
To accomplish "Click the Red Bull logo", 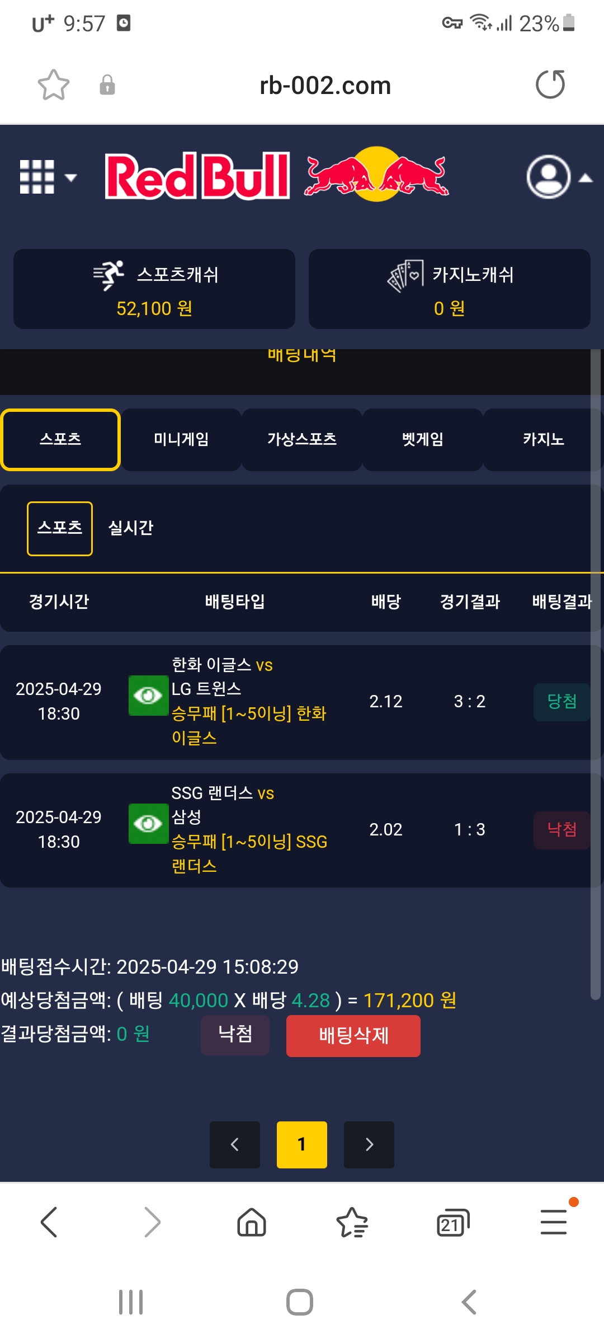I will point(277,176).
